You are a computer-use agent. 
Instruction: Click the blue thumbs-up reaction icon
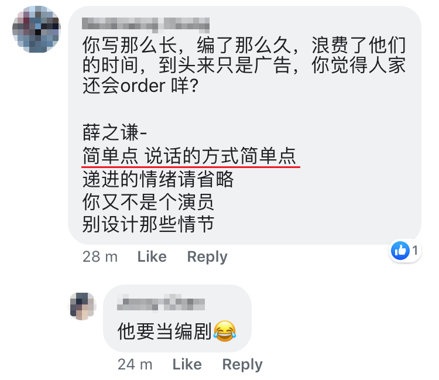(400, 251)
